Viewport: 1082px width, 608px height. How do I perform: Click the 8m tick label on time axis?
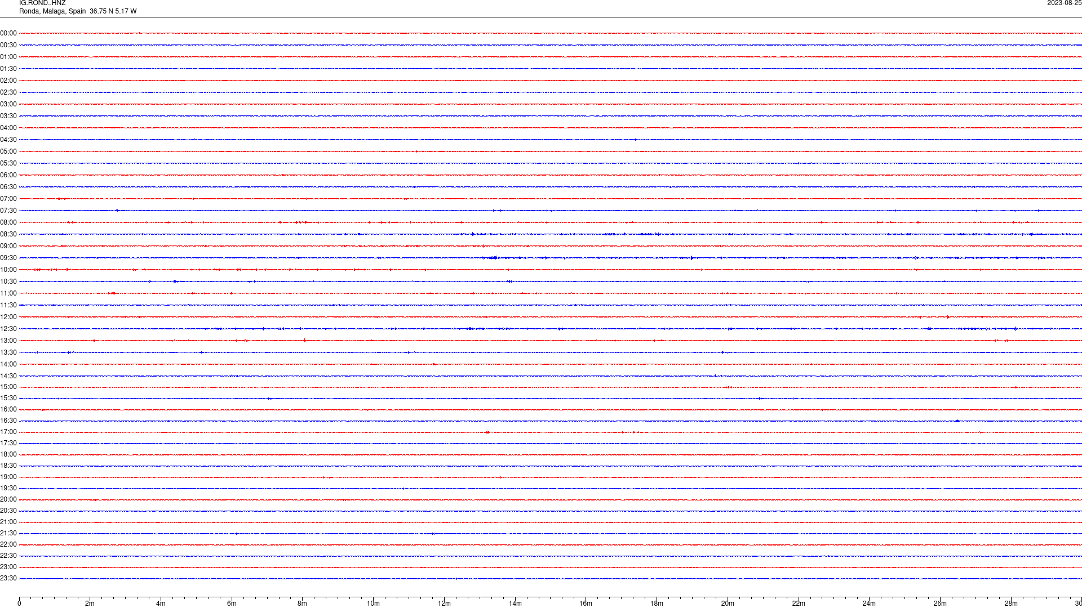[303, 603]
